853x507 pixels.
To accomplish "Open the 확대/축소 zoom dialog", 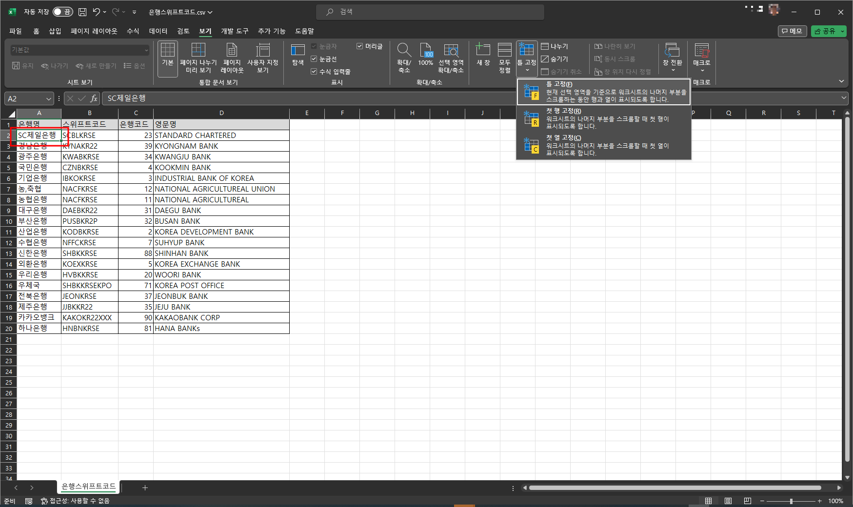I will point(404,58).
